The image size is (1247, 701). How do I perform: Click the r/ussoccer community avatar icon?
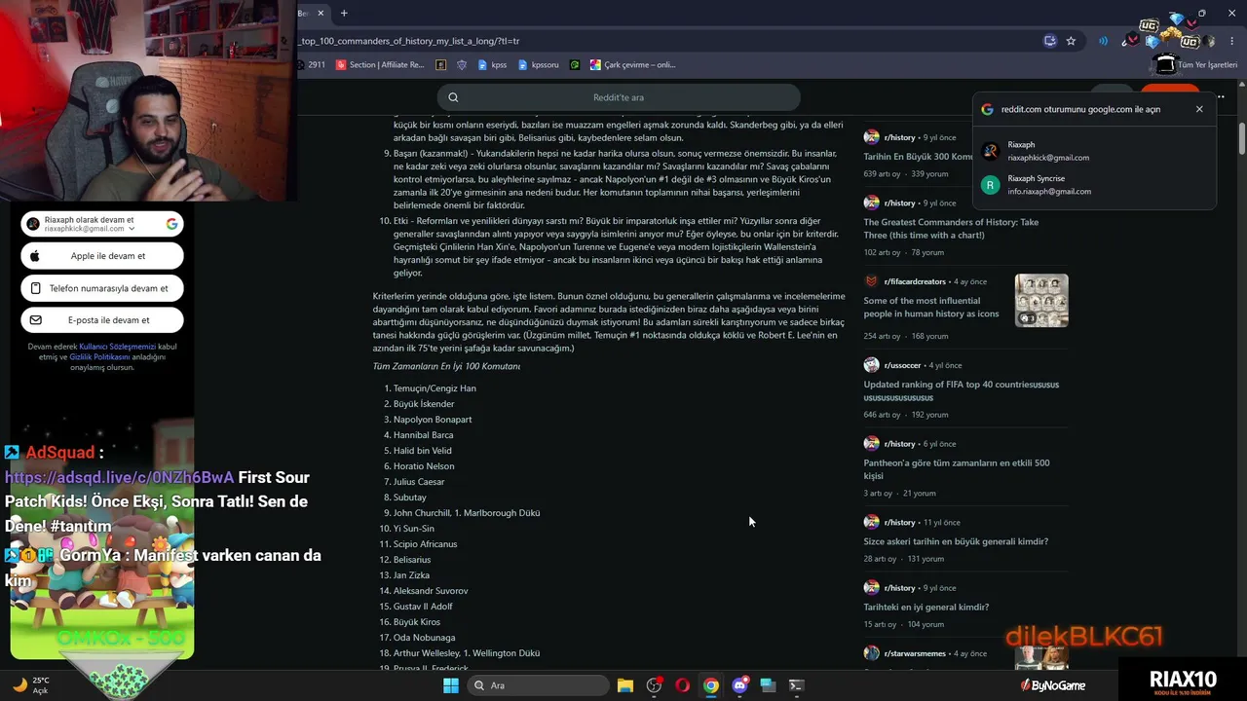[x=871, y=365]
